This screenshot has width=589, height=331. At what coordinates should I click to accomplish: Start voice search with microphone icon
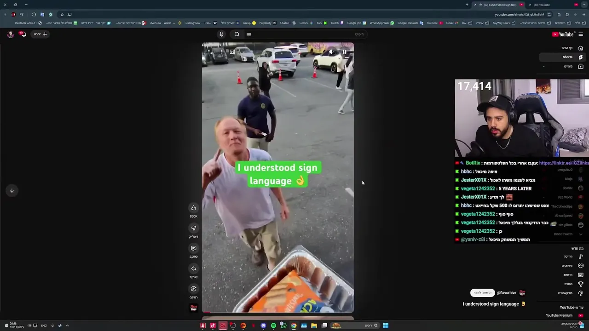221,34
